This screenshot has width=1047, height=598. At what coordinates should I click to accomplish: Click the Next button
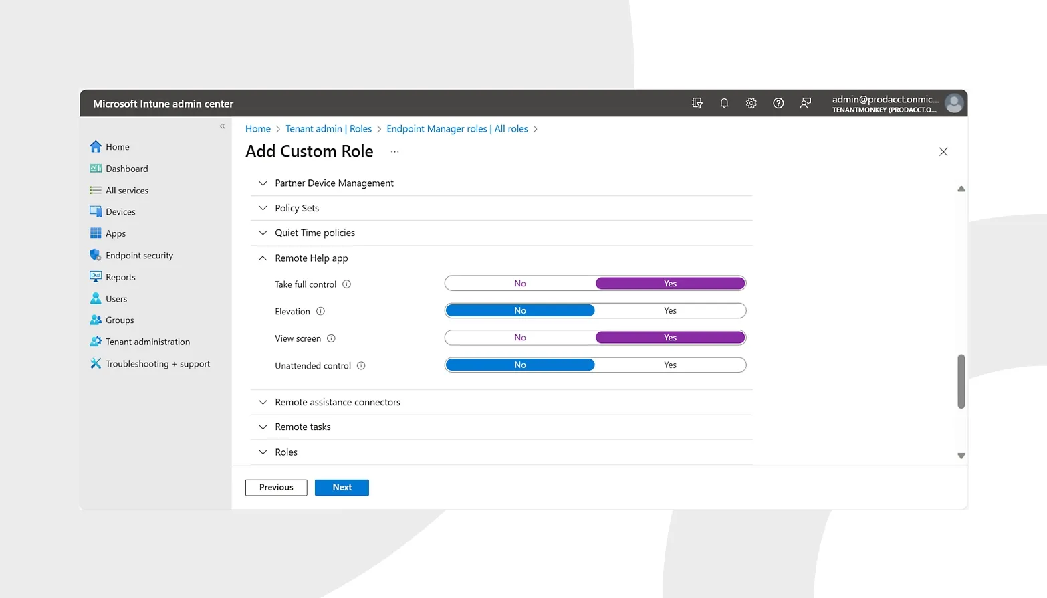(342, 487)
